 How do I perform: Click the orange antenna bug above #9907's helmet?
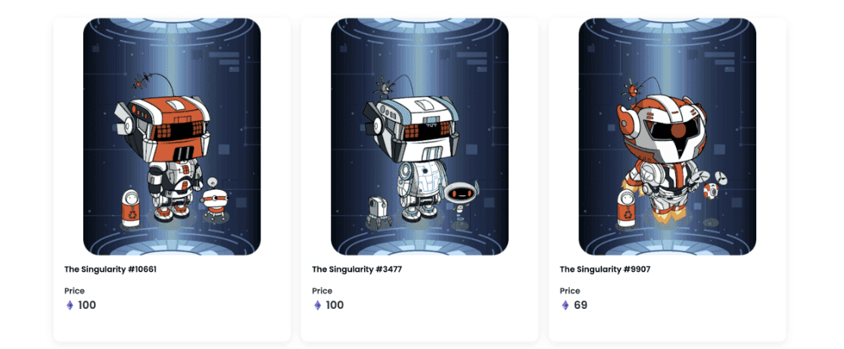(x=632, y=87)
